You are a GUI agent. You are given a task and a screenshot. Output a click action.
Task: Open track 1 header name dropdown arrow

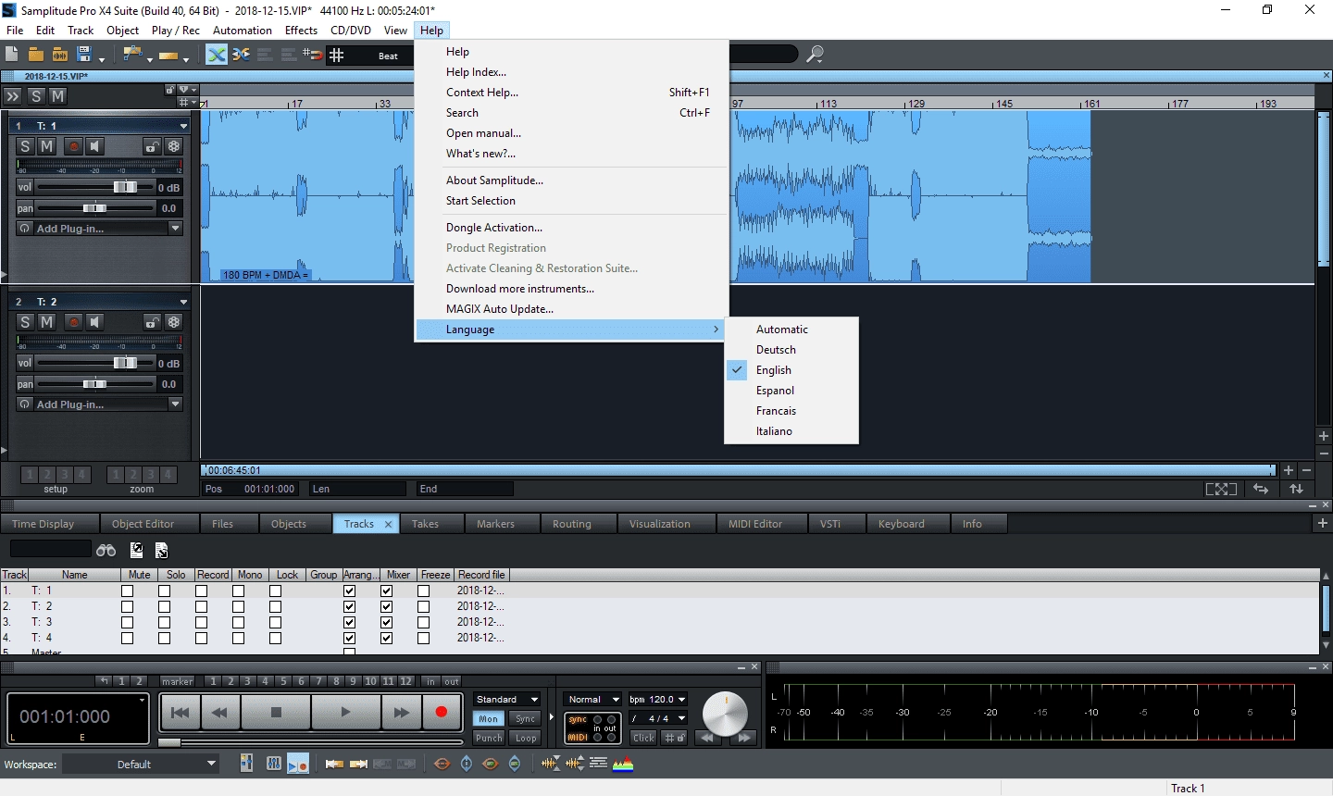pyautogui.click(x=183, y=126)
